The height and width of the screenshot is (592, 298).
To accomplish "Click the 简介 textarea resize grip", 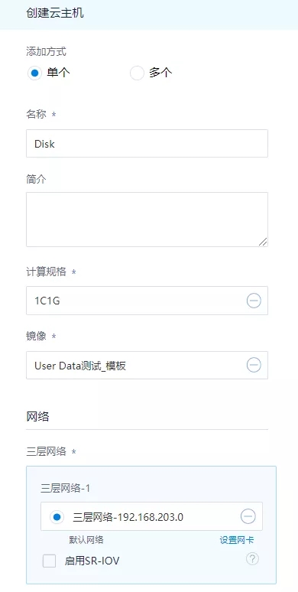I will [x=263, y=242].
